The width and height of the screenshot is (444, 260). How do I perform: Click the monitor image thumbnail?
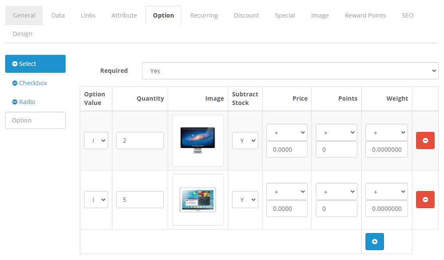tap(198, 140)
